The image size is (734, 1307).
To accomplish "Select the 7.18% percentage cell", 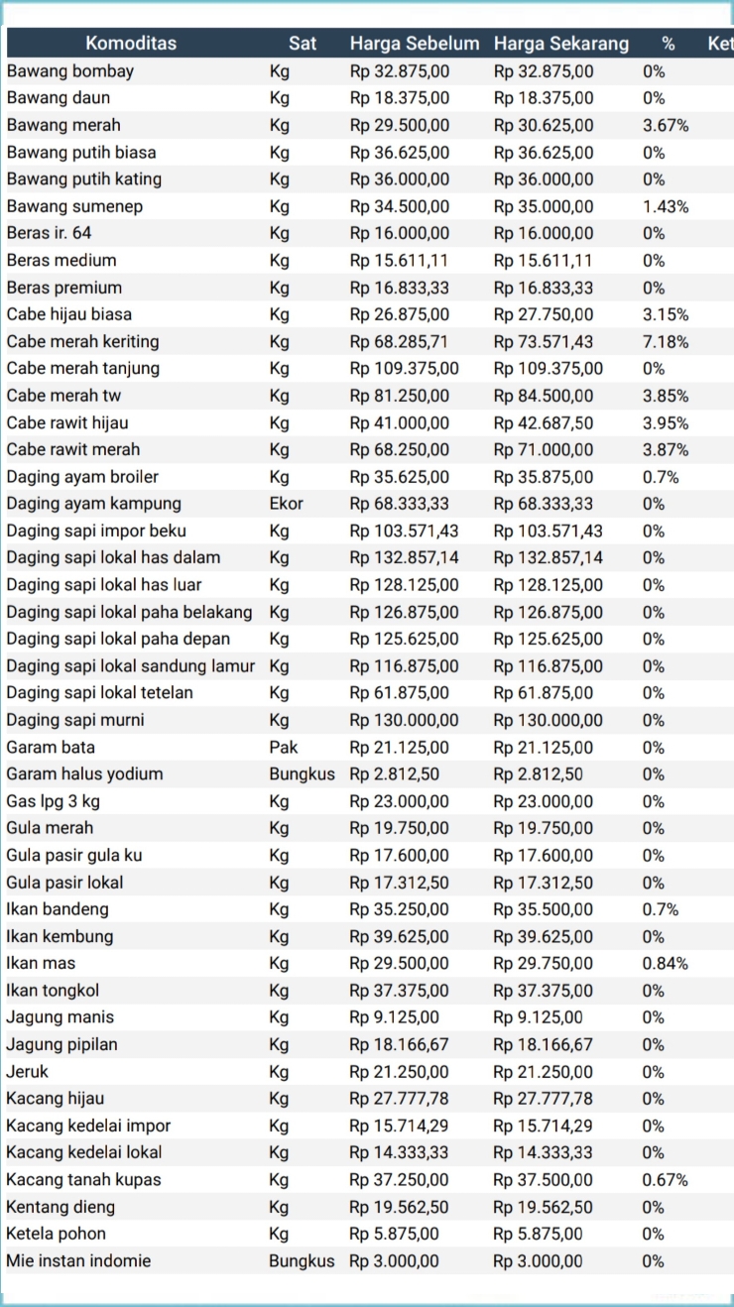I will coord(665,341).
